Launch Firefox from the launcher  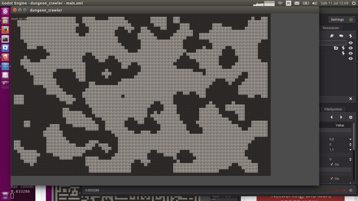coord(5,30)
